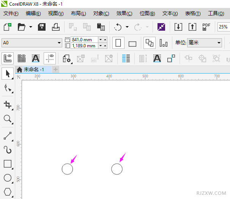The image size is (230, 199).
Task: Open the 表格(T) menu
Action: pos(193,14)
